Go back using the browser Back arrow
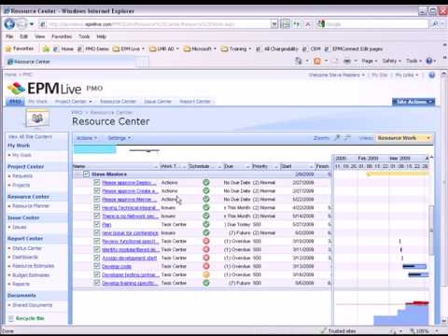 (x=9, y=23)
